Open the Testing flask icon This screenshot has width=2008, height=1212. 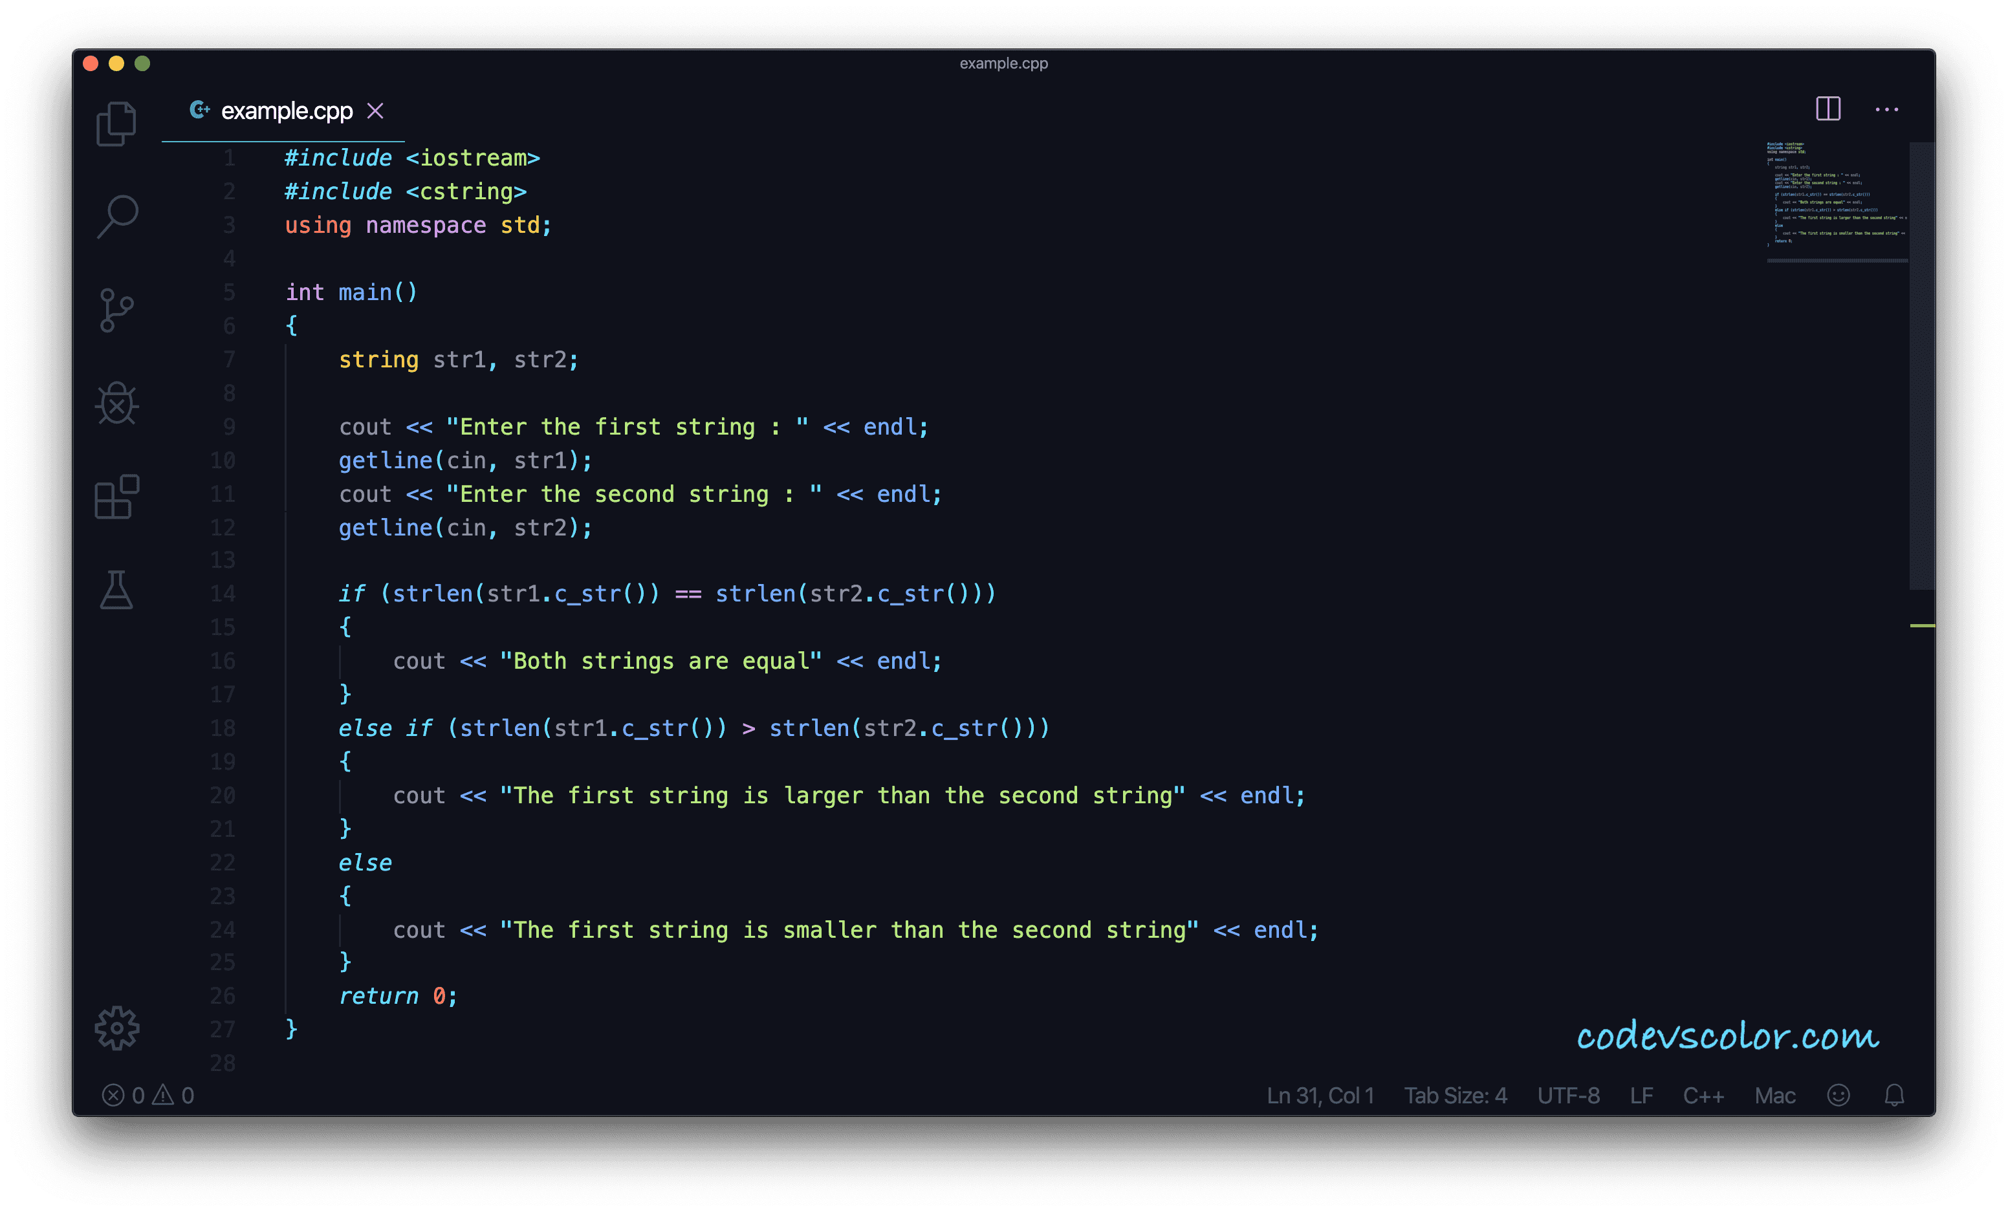116,590
